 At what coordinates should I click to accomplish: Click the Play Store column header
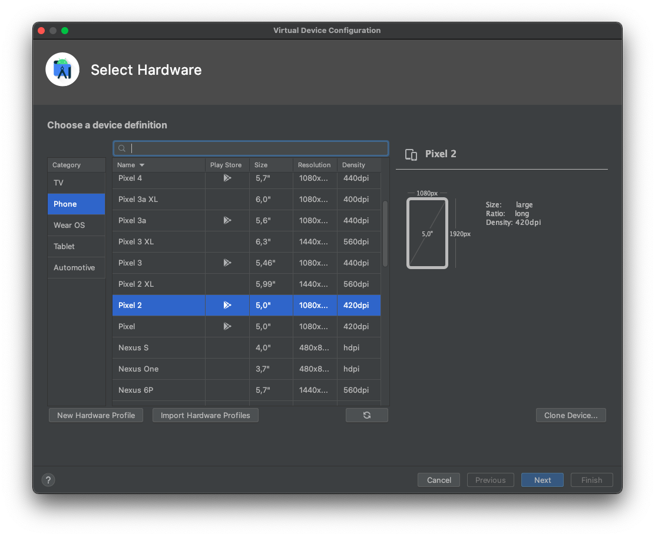(226, 165)
